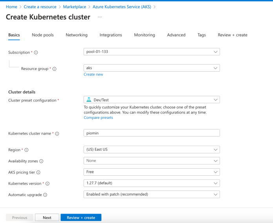The height and width of the screenshot is (223, 273).
Task: Click the Resource group info icon
Action: [x=55, y=69]
